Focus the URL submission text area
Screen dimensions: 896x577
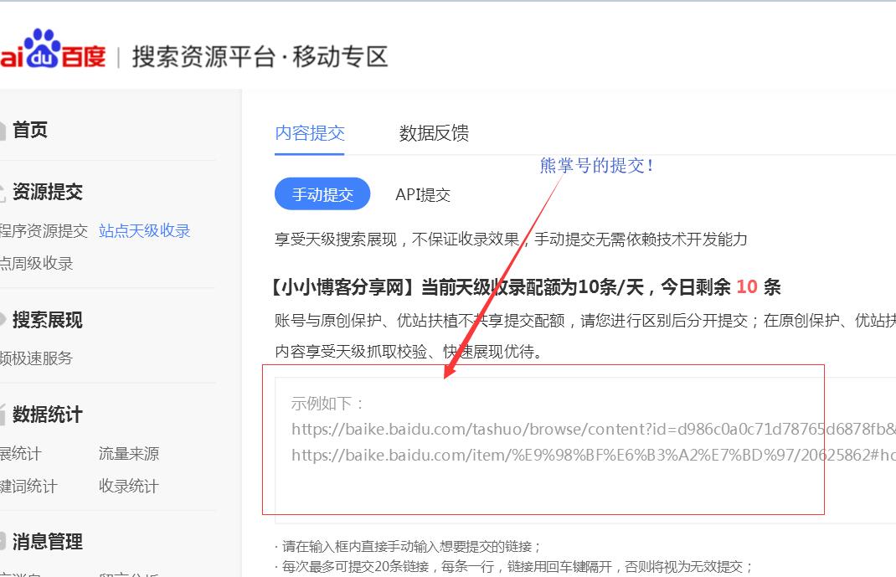pos(585,450)
